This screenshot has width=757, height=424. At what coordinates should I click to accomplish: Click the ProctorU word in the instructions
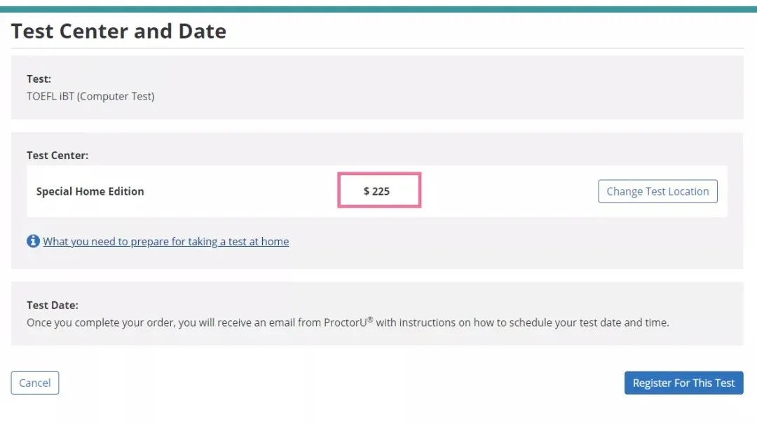click(345, 322)
